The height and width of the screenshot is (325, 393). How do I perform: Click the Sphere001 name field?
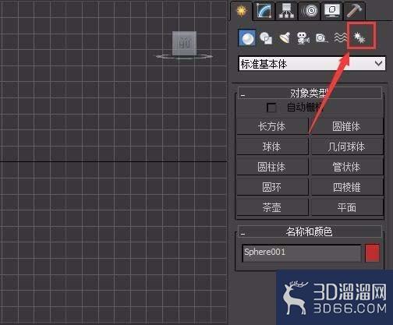[x=302, y=253]
